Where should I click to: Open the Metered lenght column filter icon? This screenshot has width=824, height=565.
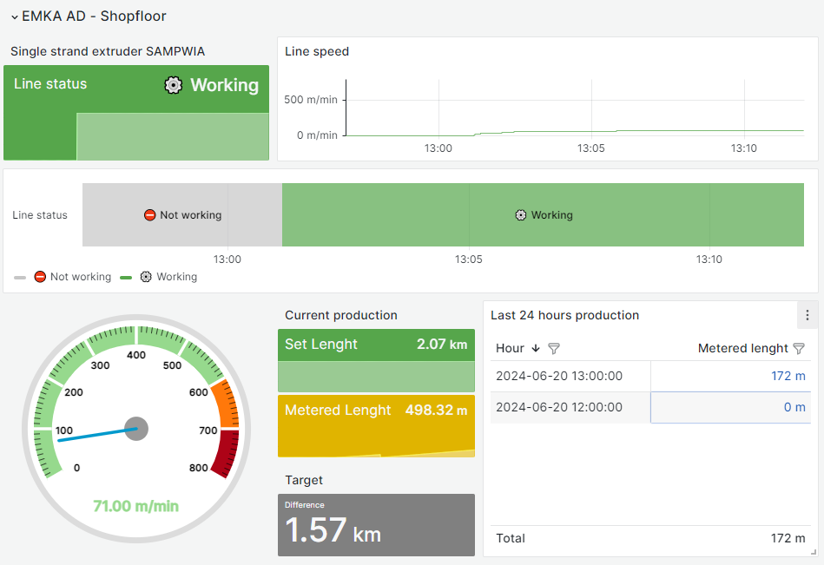coord(799,348)
